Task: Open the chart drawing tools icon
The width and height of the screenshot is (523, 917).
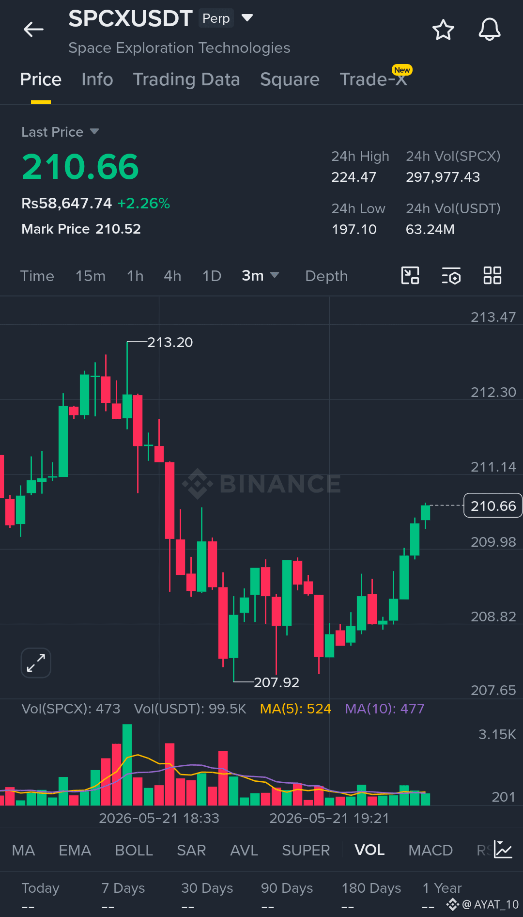Action: click(410, 276)
